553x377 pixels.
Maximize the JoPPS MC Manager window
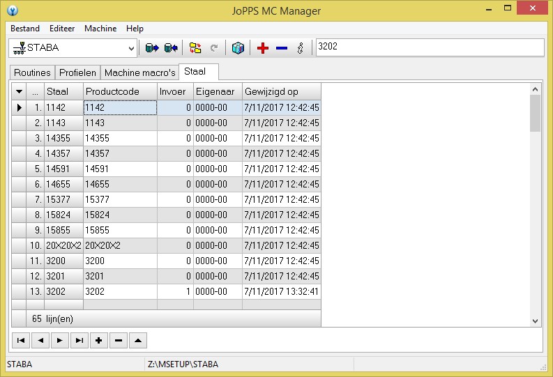[508, 8]
